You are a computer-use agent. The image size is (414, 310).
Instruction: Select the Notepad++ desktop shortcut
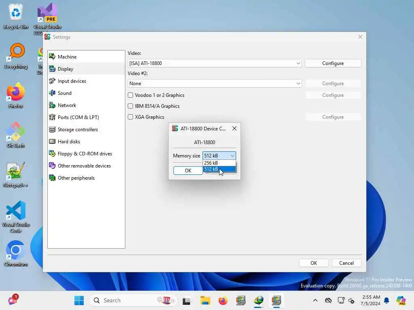[16, 174]
